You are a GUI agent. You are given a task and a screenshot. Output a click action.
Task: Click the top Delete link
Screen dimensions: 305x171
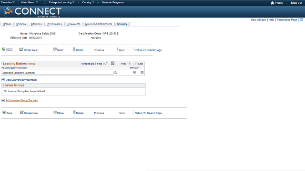coord(80,50)
